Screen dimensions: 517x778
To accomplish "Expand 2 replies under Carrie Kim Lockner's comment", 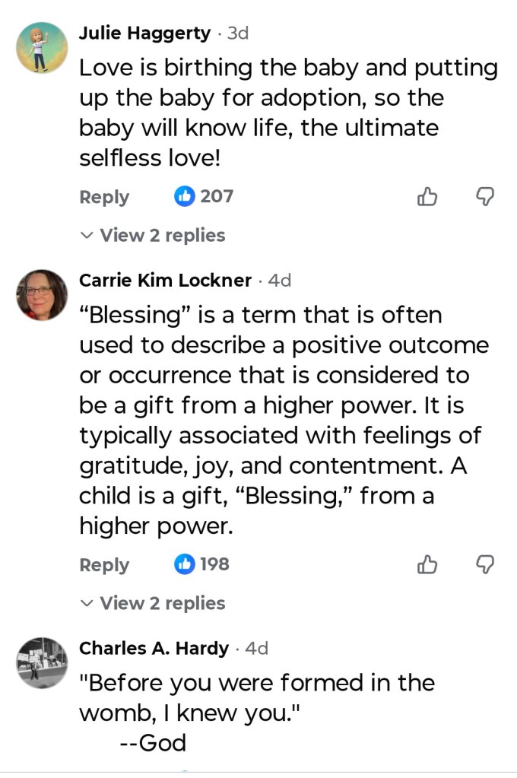I will [153, 604].
